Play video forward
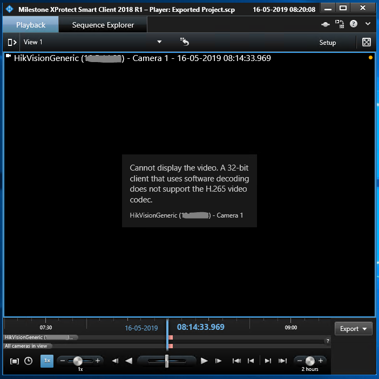Viewport: 379px width, 379px height. coord(204,361)
